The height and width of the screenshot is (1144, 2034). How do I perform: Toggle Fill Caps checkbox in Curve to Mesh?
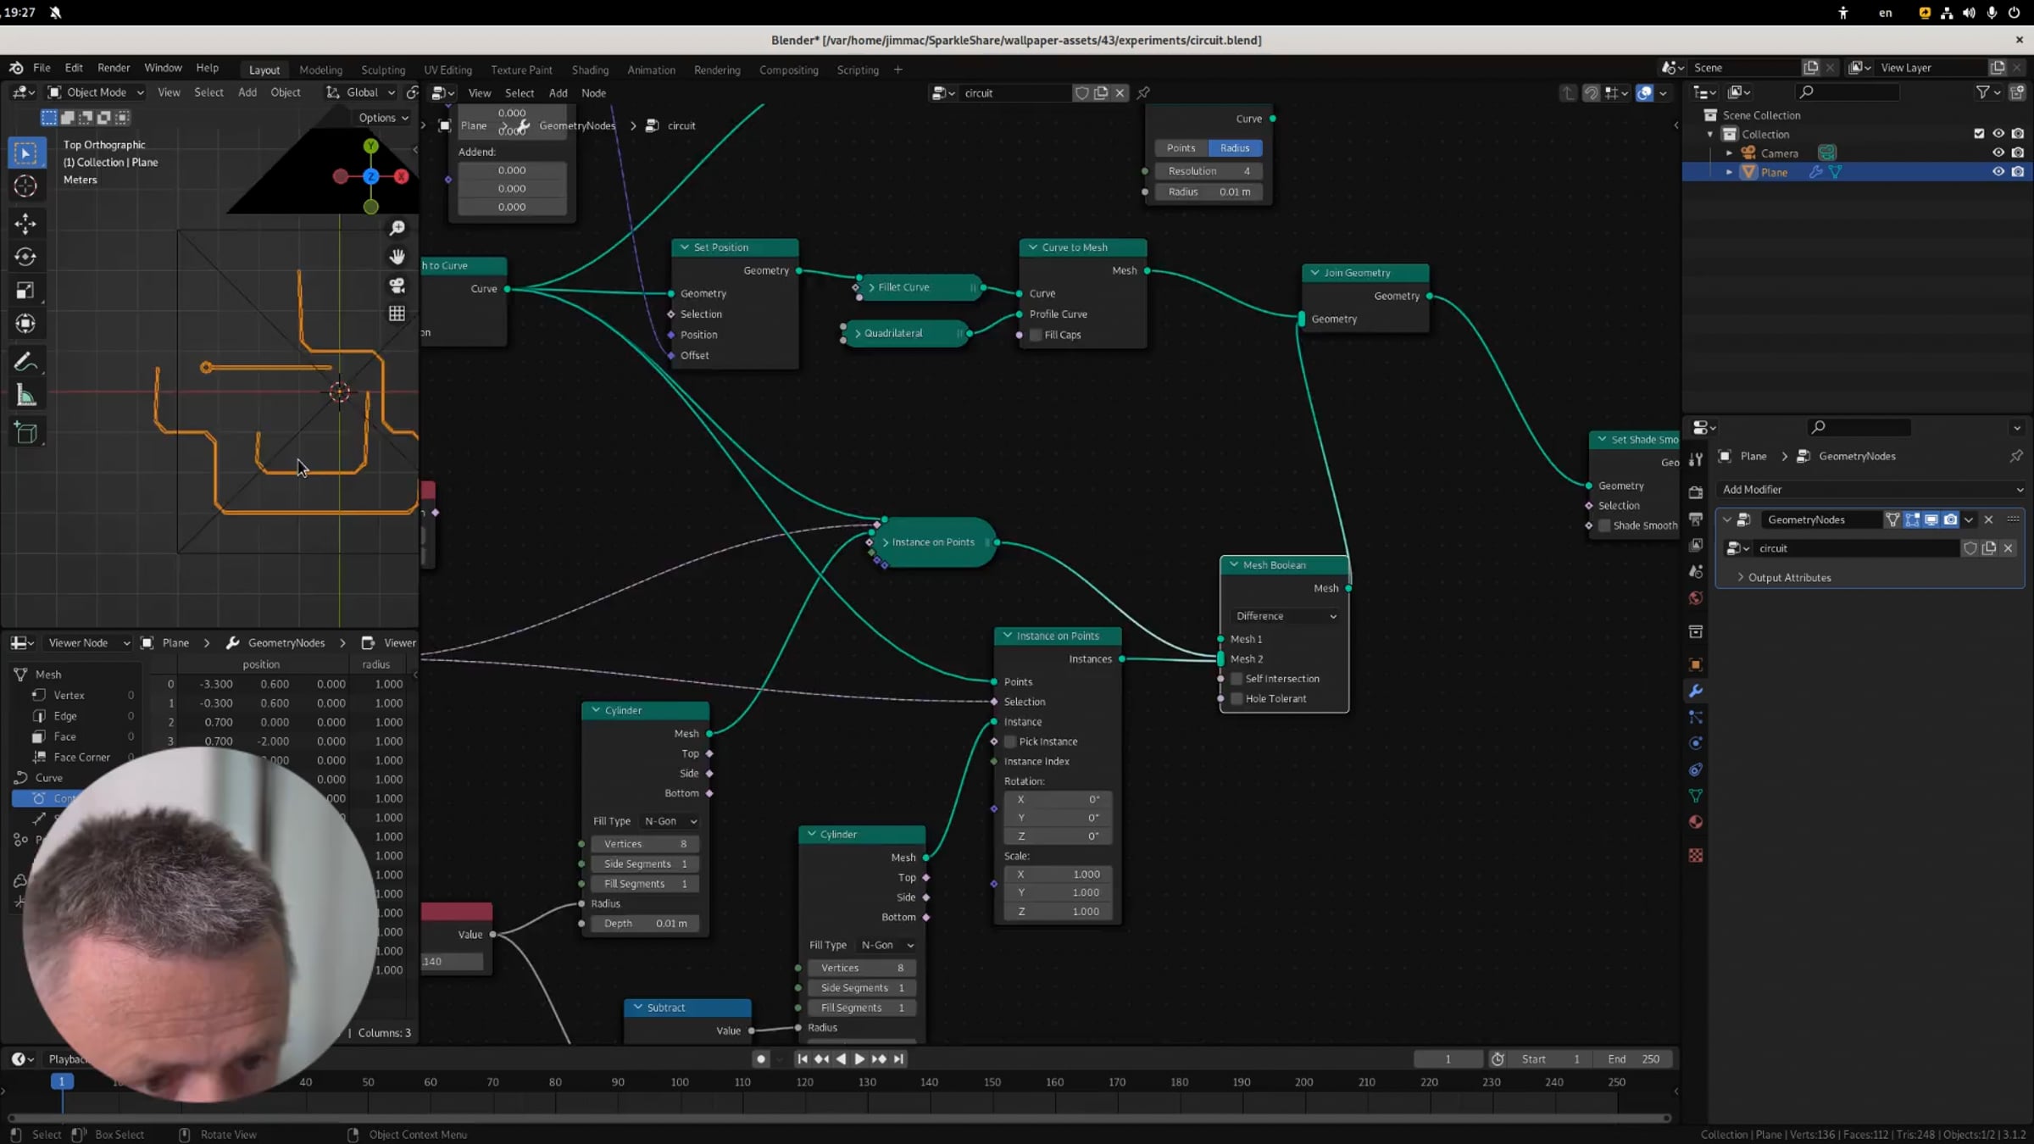point(1036,335)
